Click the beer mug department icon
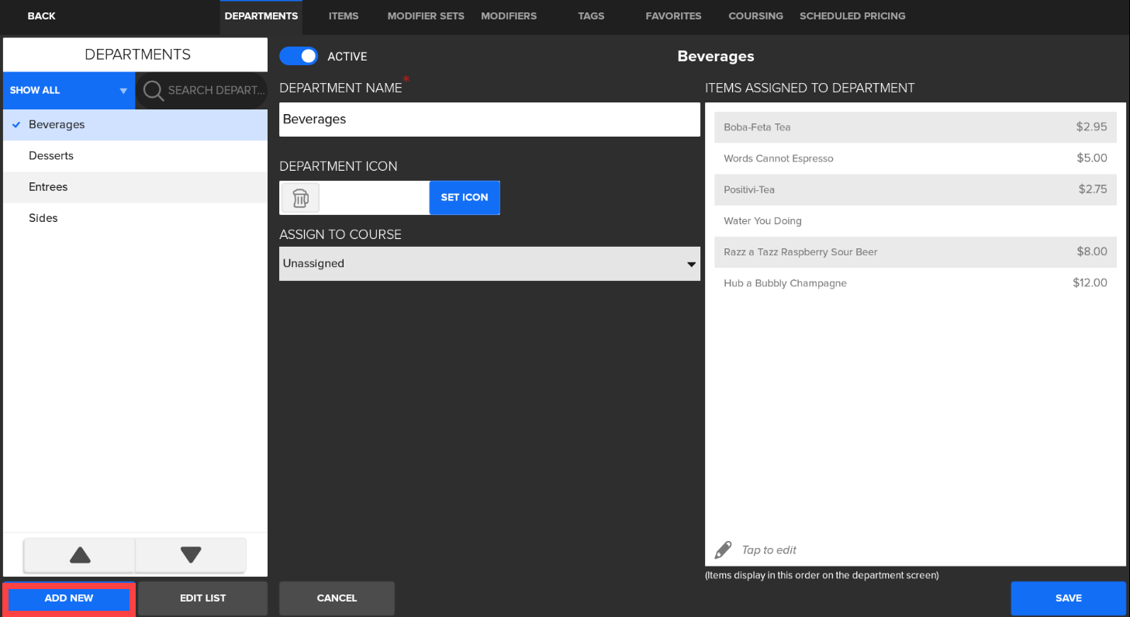 (300, 198)
